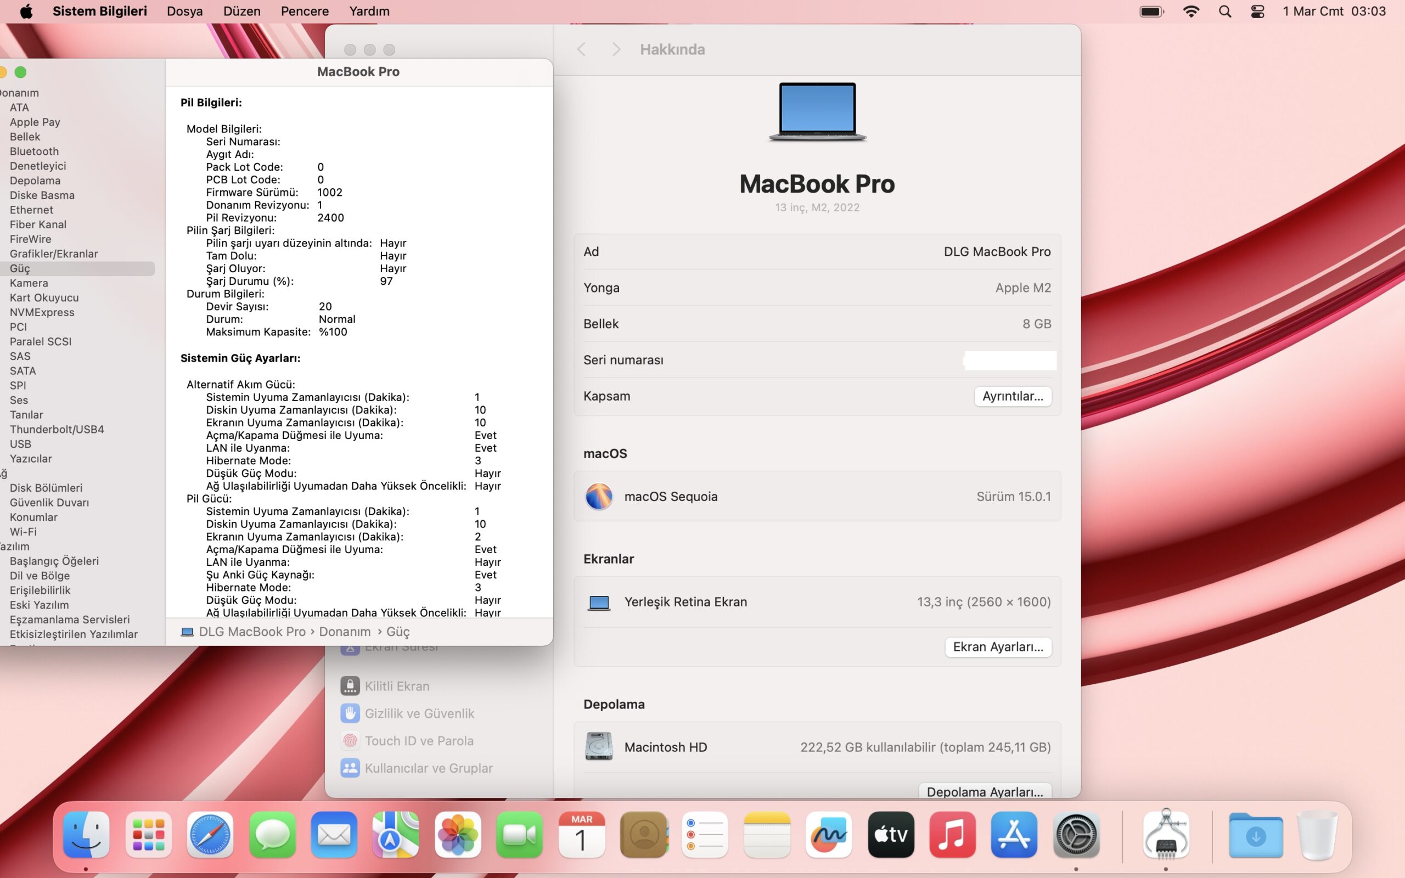Click the date and time in menu bar

(1334, 11)
